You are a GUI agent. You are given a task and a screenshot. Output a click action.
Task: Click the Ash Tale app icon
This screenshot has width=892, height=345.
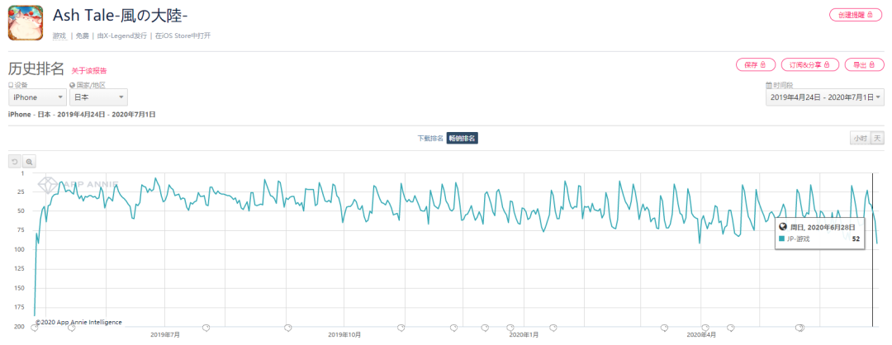click(x=26, y=22)
